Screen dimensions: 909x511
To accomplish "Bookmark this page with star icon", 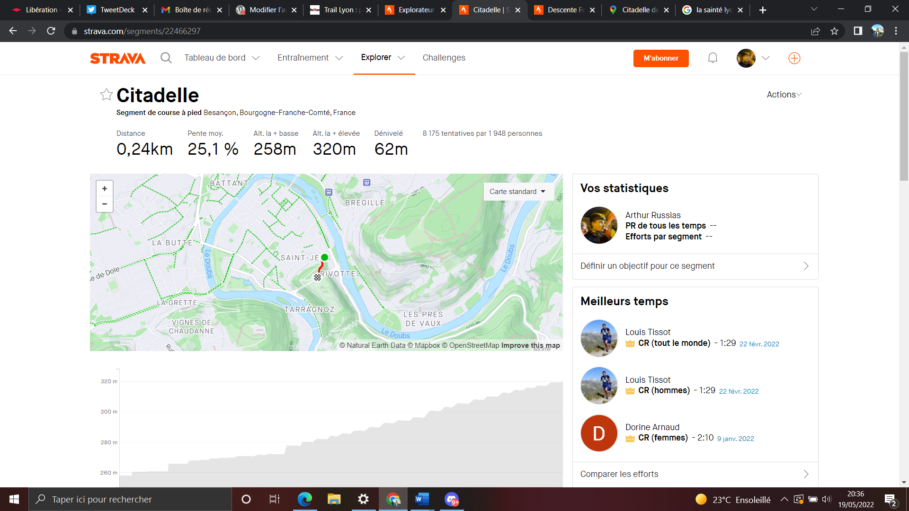I will click(x=834, y=31).
